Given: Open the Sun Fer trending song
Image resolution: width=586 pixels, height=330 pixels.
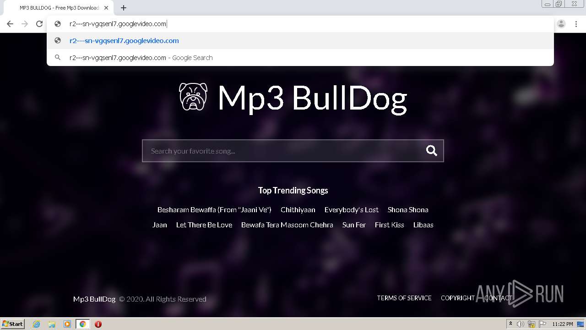Looking at the screenshot, I should 354,225.
